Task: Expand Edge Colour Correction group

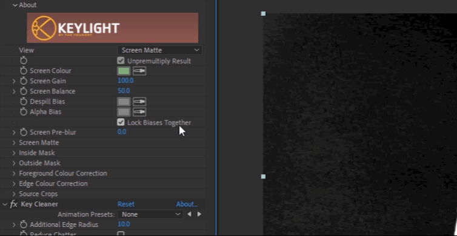Action: [x=14, y=183]
